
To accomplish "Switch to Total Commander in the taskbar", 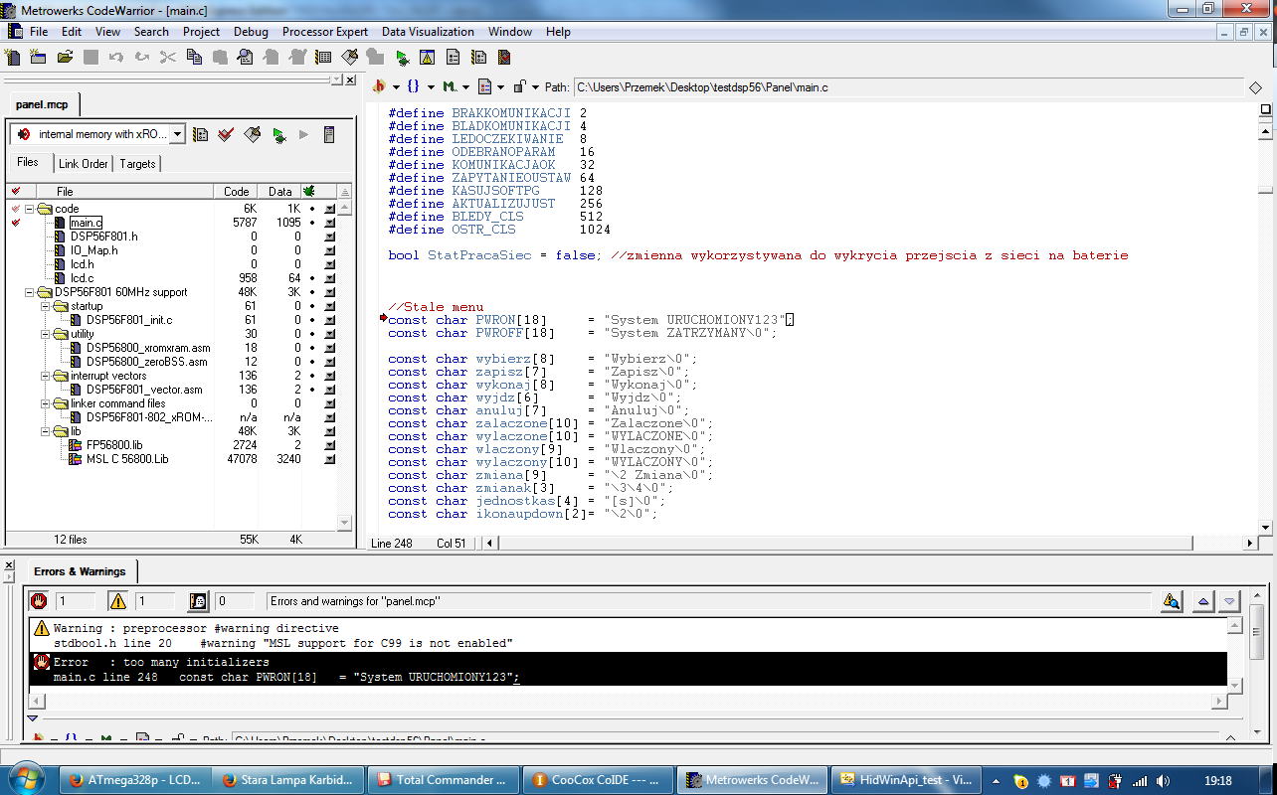I will (x=444, y=780).
